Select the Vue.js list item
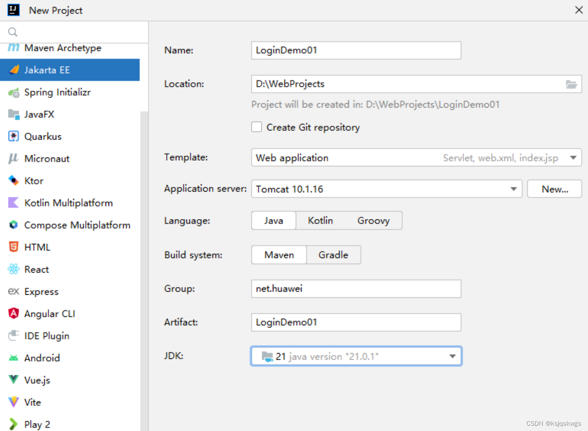Image resolution: width=588 pixels, height=431 pixels. coord(70,380)
